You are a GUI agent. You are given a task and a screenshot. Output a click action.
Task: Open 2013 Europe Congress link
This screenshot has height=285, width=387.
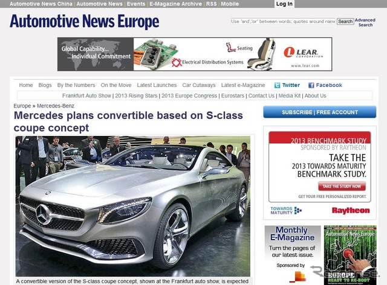pos(189,95)
